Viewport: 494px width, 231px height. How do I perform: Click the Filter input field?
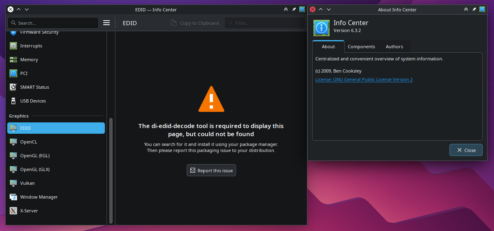coord(265,23)
